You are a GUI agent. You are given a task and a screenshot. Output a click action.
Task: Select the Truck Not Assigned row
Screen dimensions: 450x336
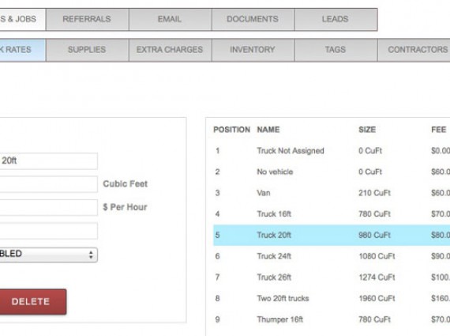tap(332, 151)
